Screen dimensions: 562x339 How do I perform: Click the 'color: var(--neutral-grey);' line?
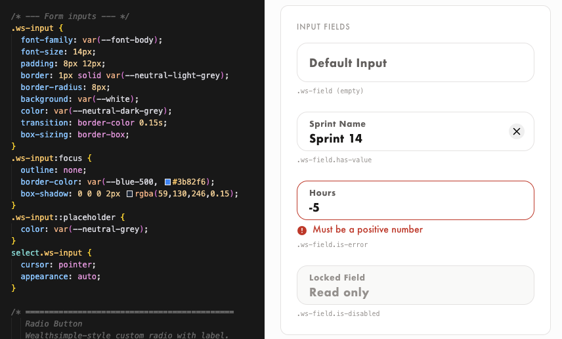pos(84,229)
